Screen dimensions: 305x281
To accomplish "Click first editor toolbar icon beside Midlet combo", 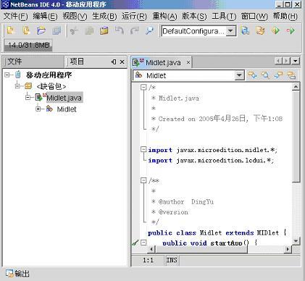I will pos(252,75).
